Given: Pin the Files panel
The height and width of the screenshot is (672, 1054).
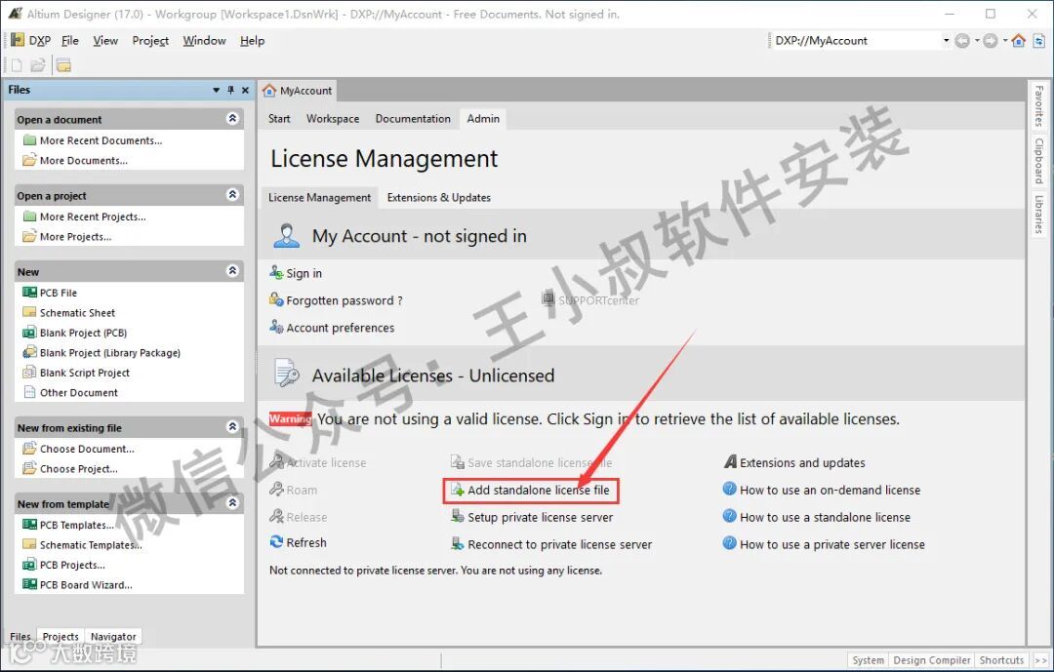Looking at the screenshot, I should click(230, 90).
